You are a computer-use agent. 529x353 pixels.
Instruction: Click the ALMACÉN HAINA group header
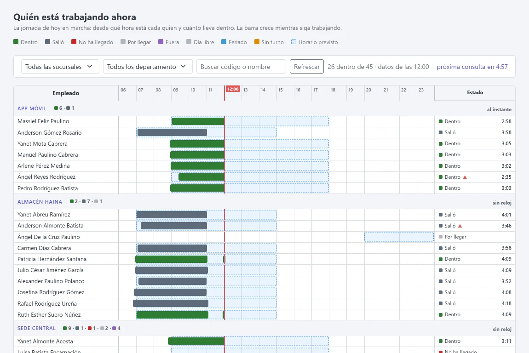pyautogui.click(x=40, y=202)
